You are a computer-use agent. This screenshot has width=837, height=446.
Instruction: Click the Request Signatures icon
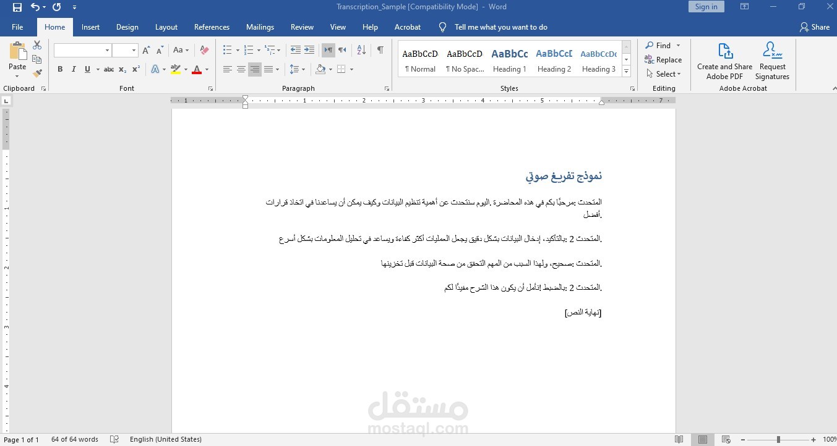click(772, 51)
